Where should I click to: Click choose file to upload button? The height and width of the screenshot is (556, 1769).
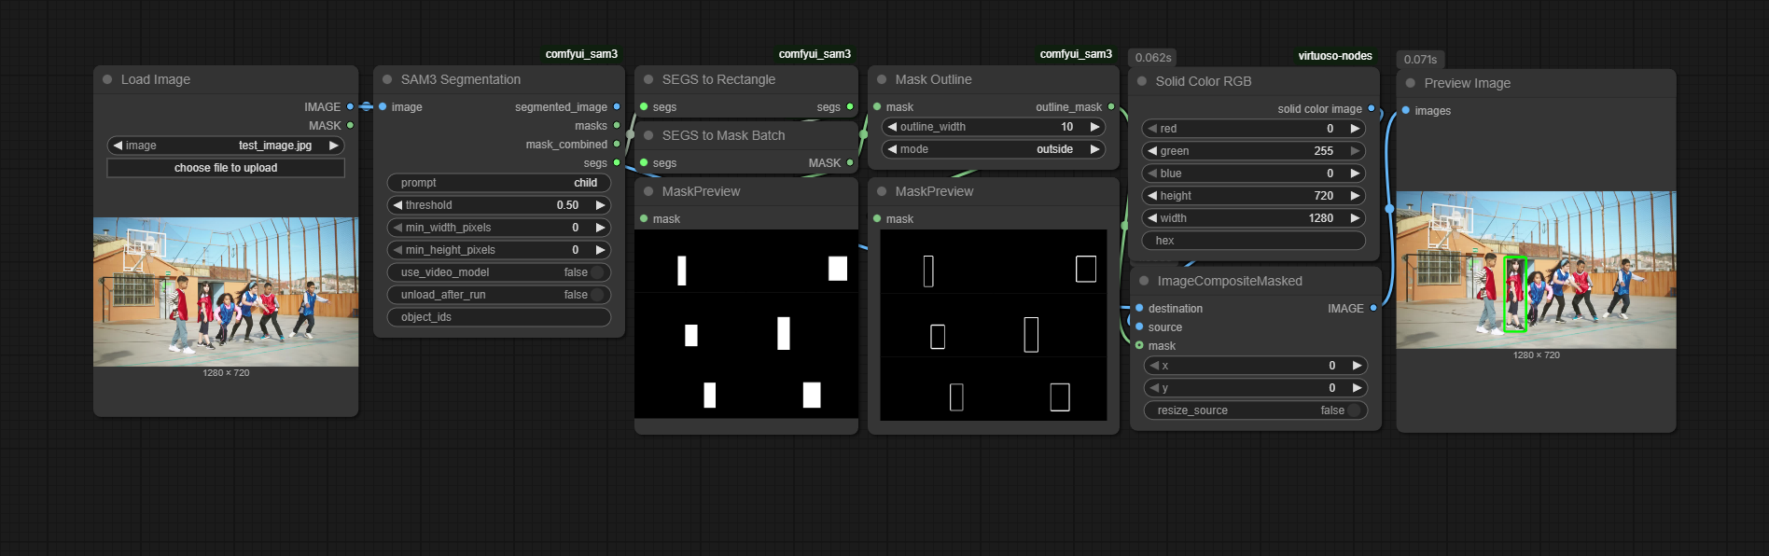coord(226,168)
